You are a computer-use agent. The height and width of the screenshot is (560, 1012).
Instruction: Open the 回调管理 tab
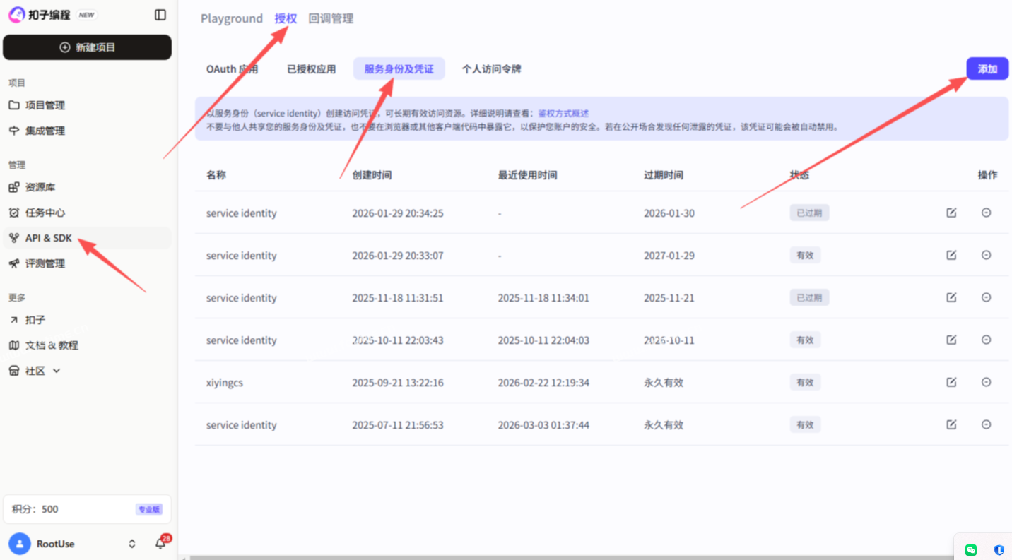point(331,18)
